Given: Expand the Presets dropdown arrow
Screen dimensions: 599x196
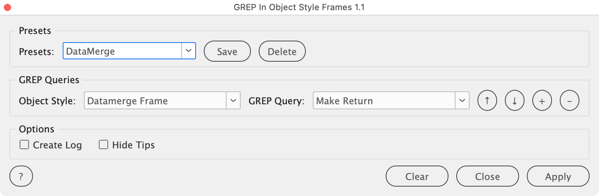Looking at the screenshot, I should [x=189, y=51].
